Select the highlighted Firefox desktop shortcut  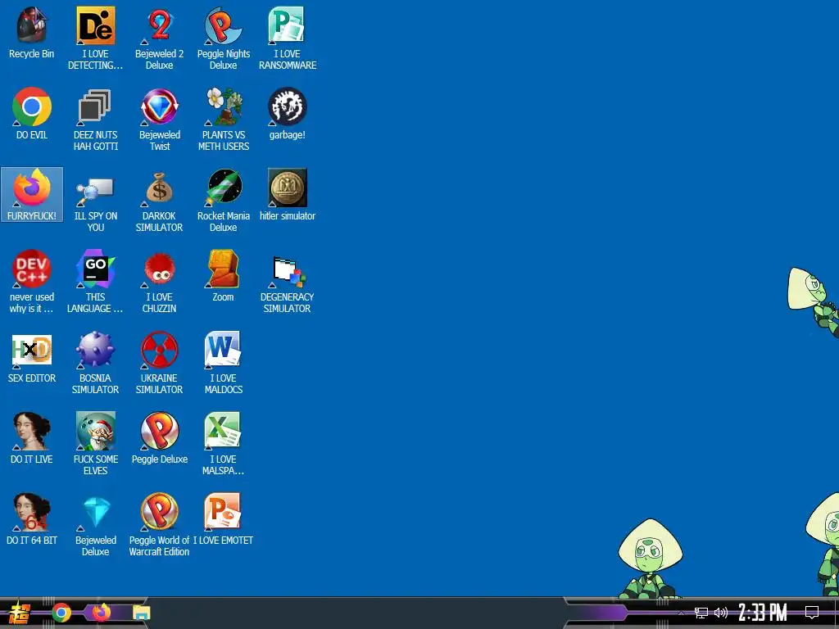point(32,195)
